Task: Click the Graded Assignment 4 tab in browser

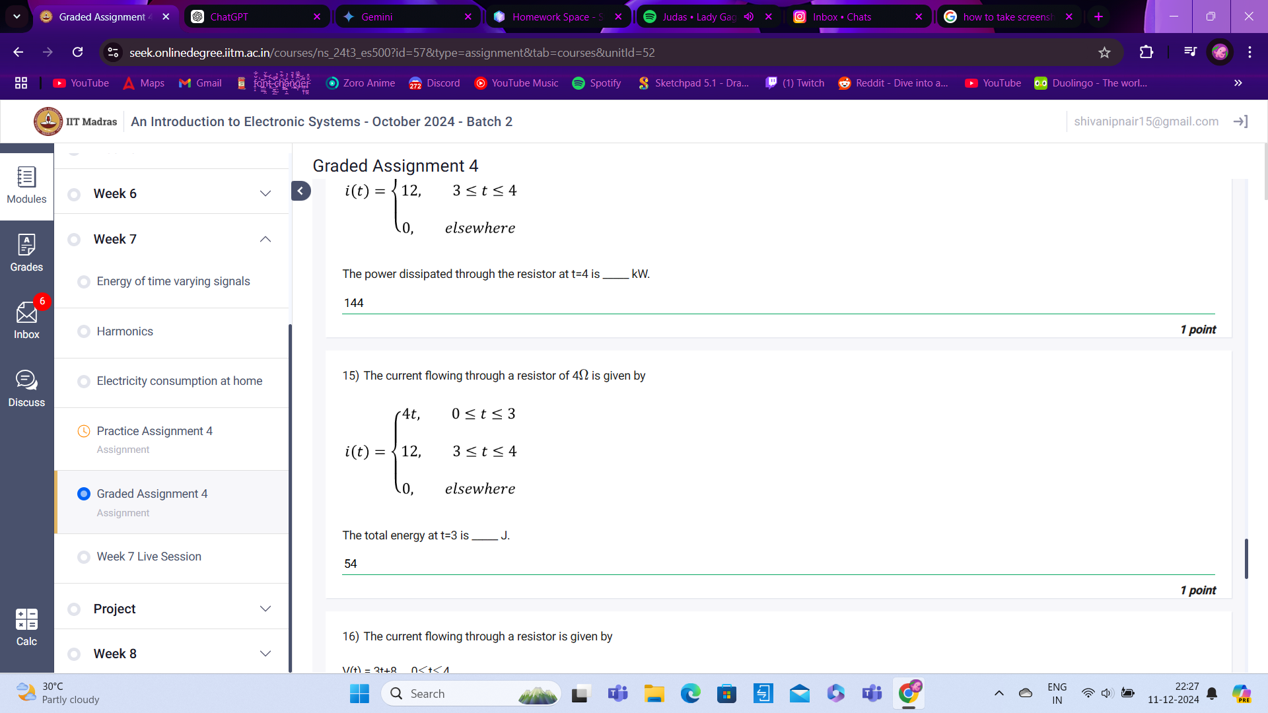Action: click(104, 17)
